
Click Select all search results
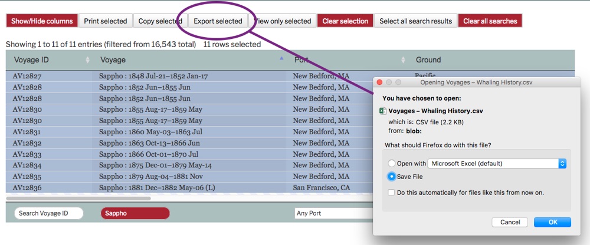pos(415,21)
